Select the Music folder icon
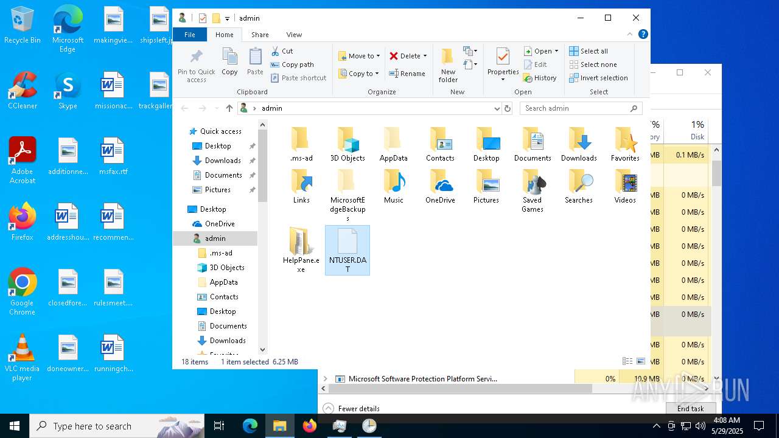 tap(394, 186)
